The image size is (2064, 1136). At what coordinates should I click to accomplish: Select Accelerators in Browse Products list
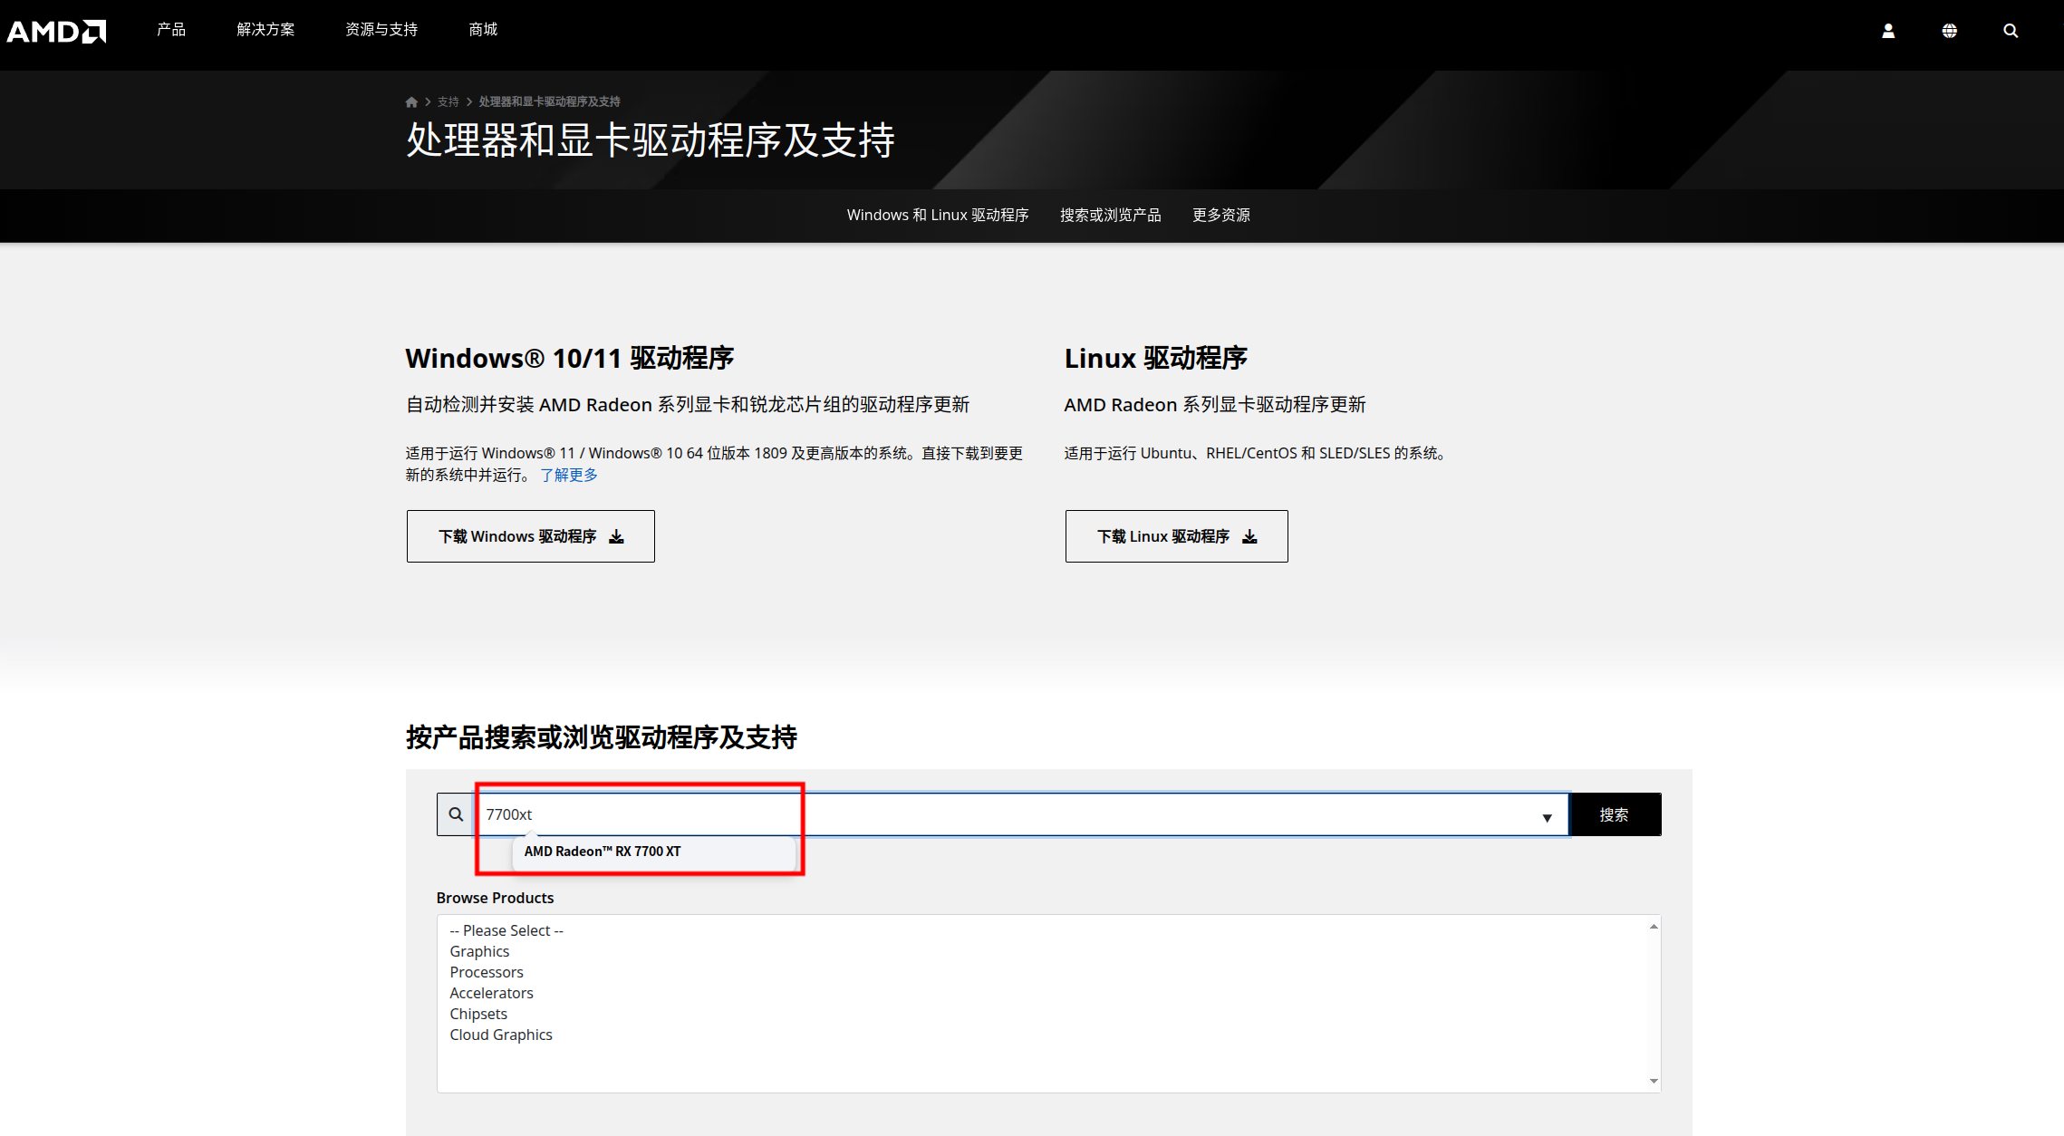[491, 993]
